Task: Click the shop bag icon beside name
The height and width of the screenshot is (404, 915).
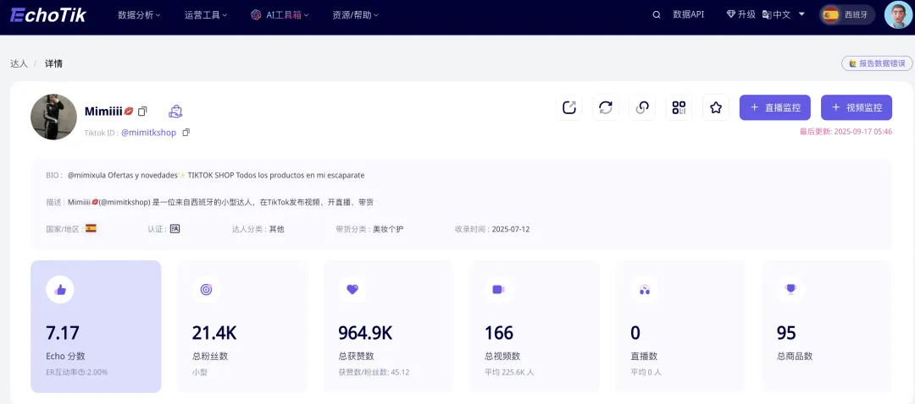Action: pyautogui.click(x=175, y=111)
